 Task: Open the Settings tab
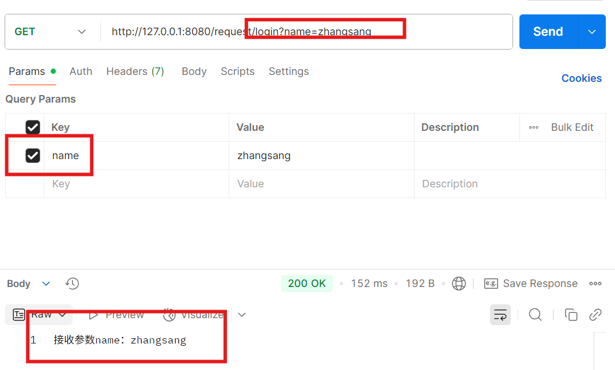click(x=288, y=71)
